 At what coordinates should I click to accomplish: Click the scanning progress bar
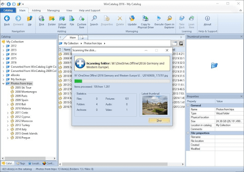pos(122,81)
